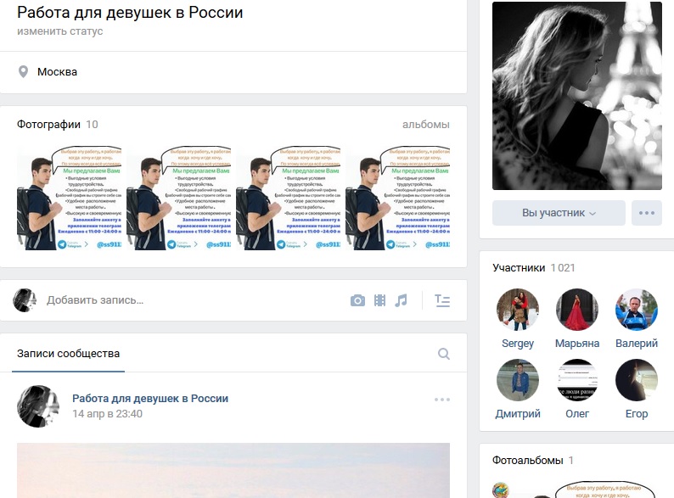Select the Записи сообщества tab
The width and height of the screenshot is (674, 498).
pos(69,354)
